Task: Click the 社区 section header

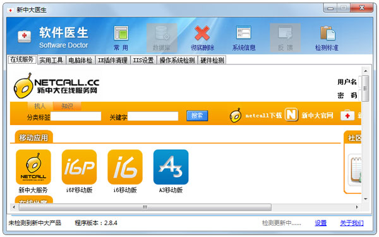Action: click(353, 138)
